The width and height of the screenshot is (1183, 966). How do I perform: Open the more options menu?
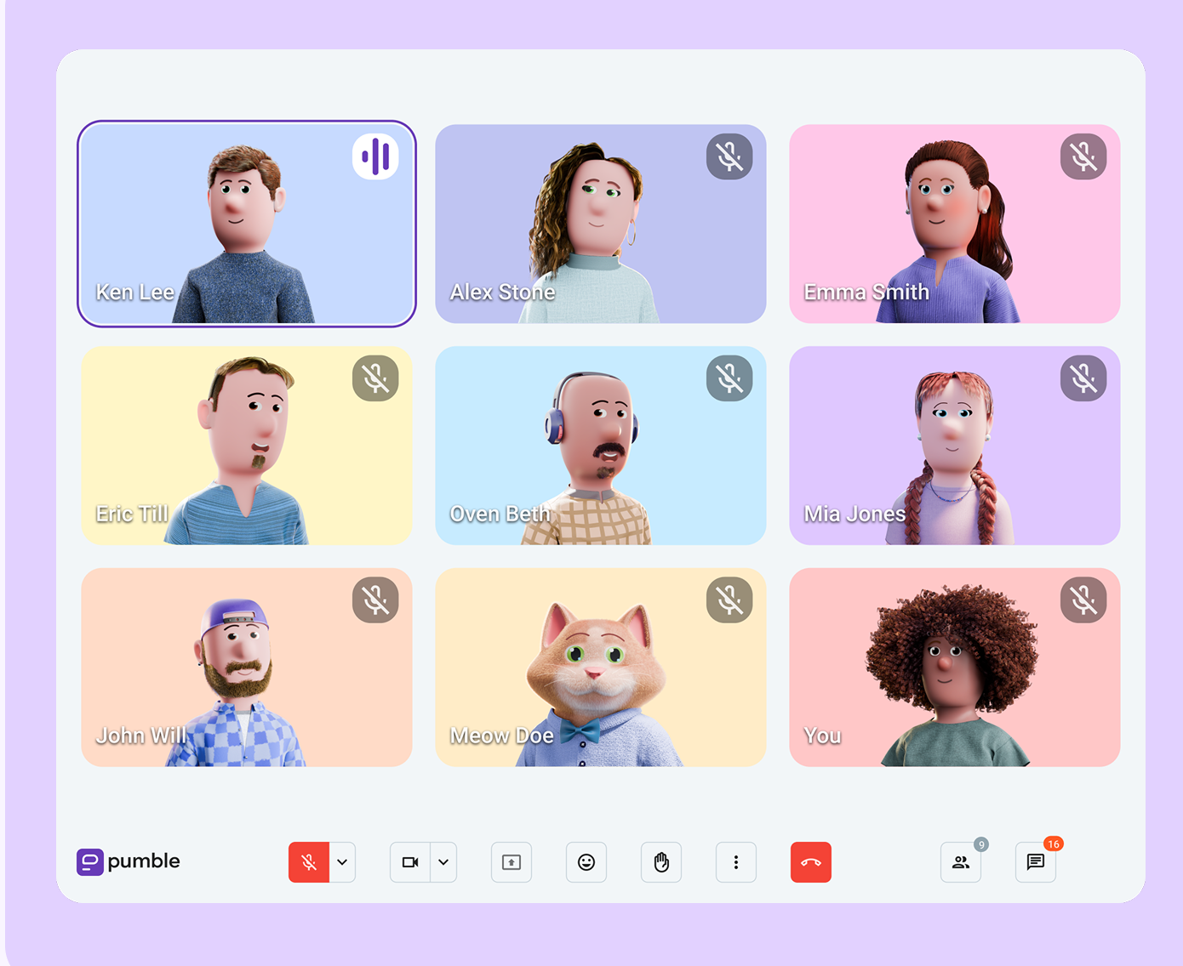(736, 861)
